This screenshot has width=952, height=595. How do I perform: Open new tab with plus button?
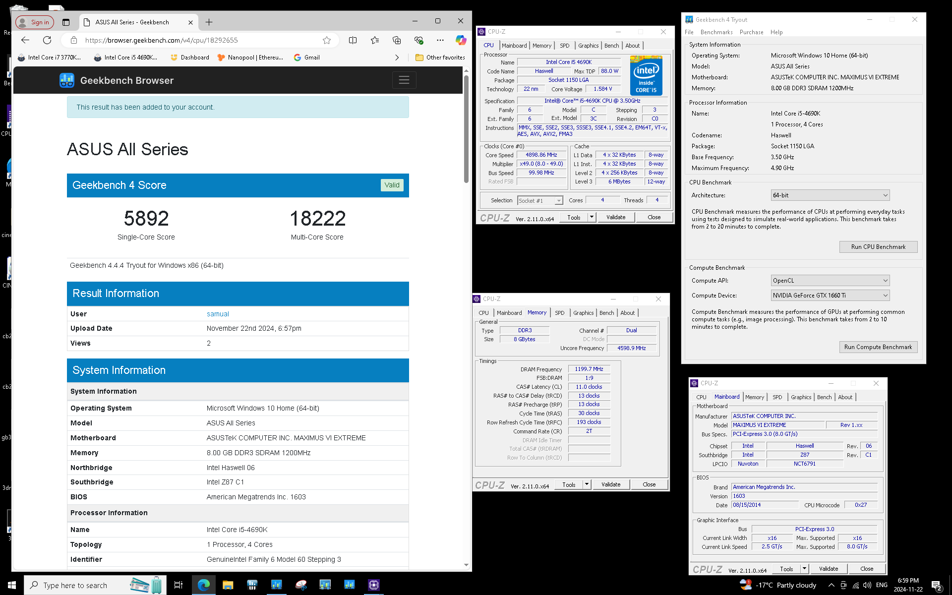[209, 22]
